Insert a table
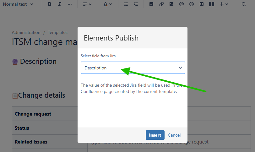Screen dimensions: 255x152 (202, 4)
